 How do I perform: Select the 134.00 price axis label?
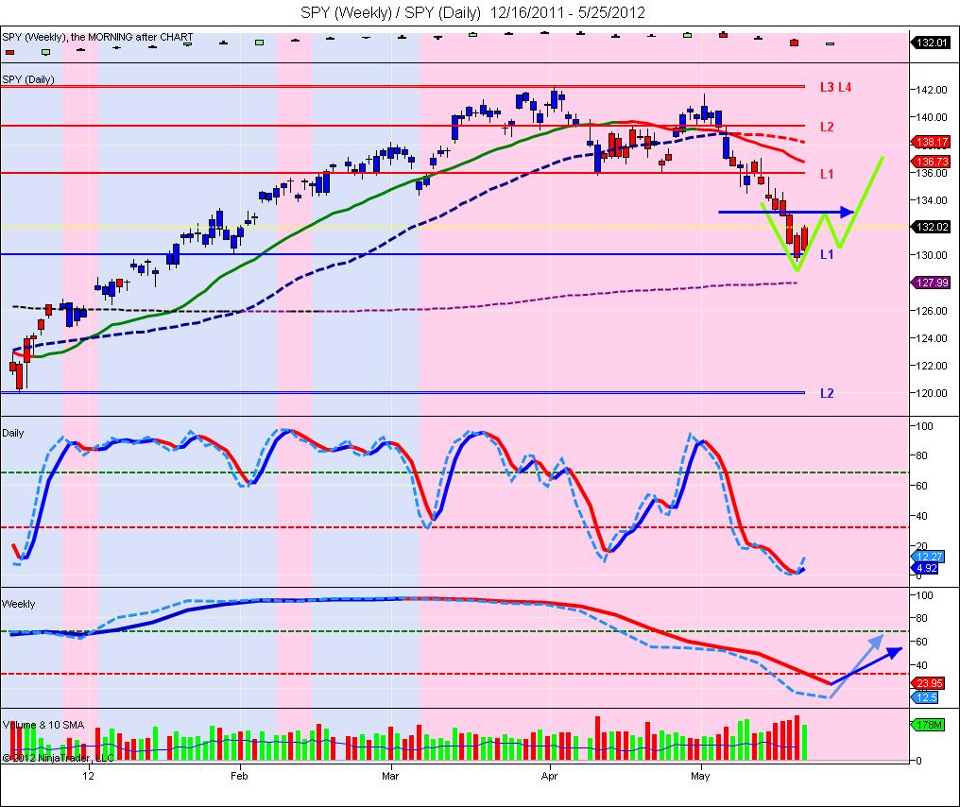click(x=932, y=200)
